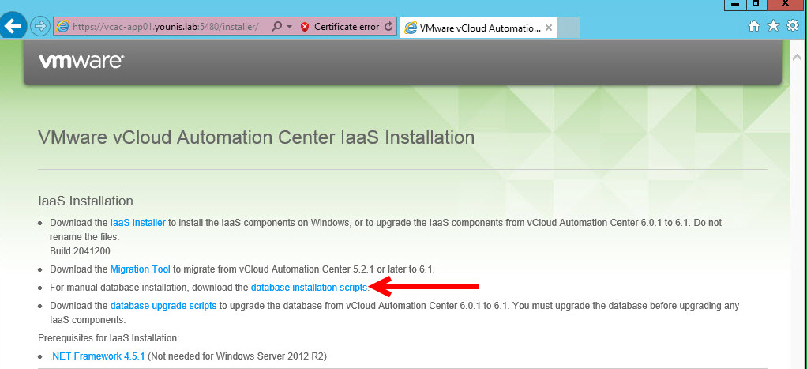Expand the address bar autocomplete dropdown arrow
Image resolution: width=807 pixels, height=369 pixels.
[x=290, y=27]
